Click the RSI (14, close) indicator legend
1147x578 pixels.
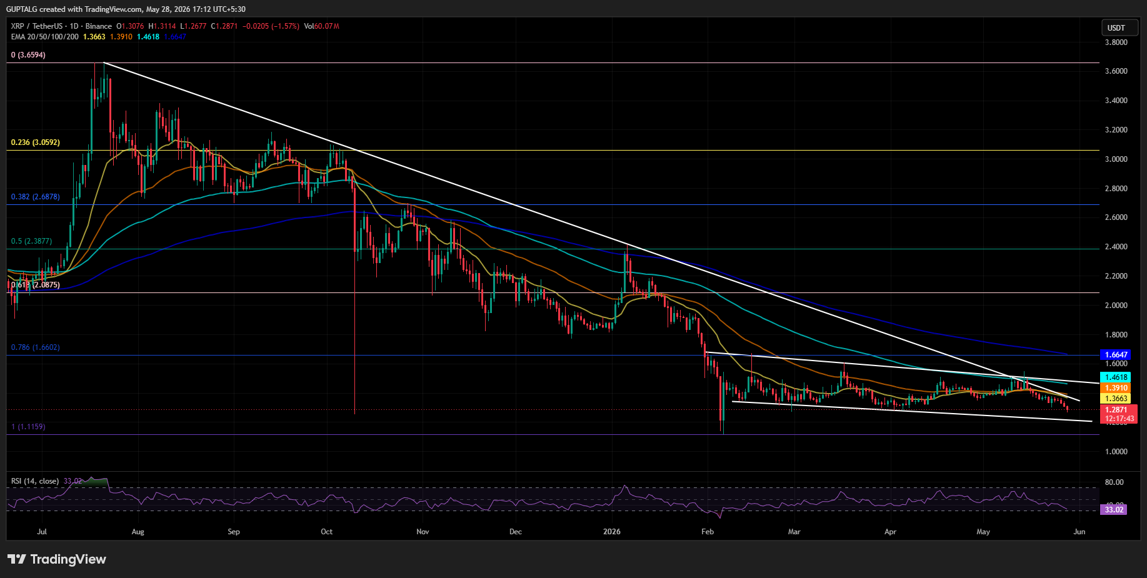[35, 481]
